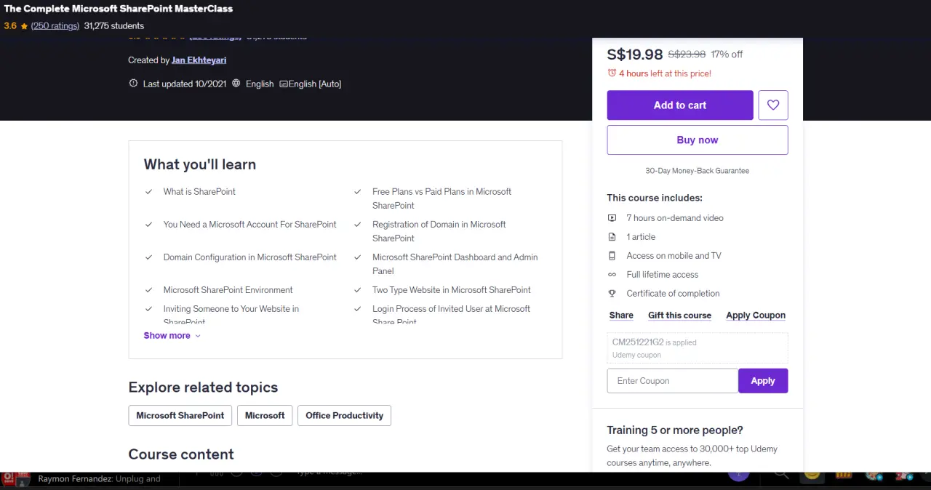Click the Training 5 or more people? heading

click(675, 430)
